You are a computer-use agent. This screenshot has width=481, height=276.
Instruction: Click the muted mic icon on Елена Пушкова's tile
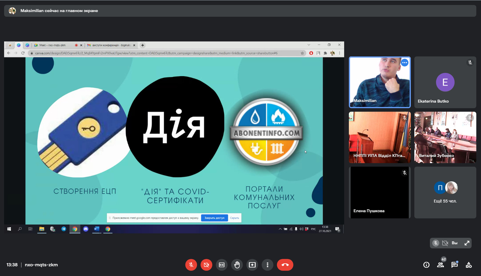405,173
